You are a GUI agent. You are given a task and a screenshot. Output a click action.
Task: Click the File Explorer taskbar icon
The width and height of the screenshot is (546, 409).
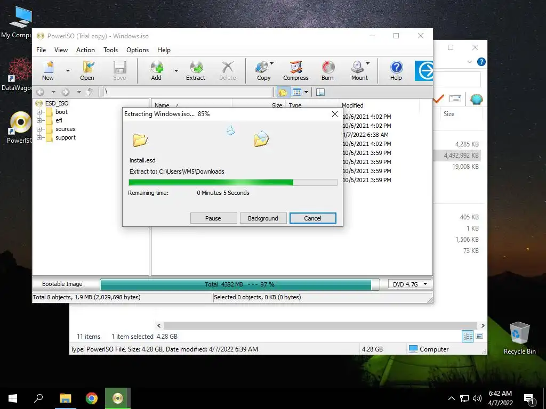[65, 398]
